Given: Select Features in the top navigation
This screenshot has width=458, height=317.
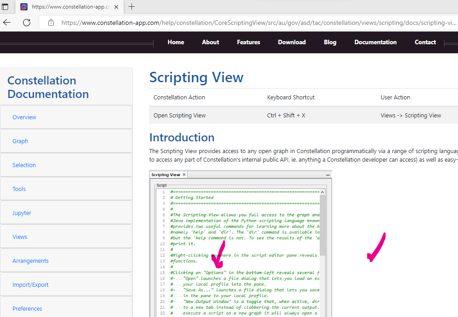Looking at the screenshot, I should click(248, 42).
